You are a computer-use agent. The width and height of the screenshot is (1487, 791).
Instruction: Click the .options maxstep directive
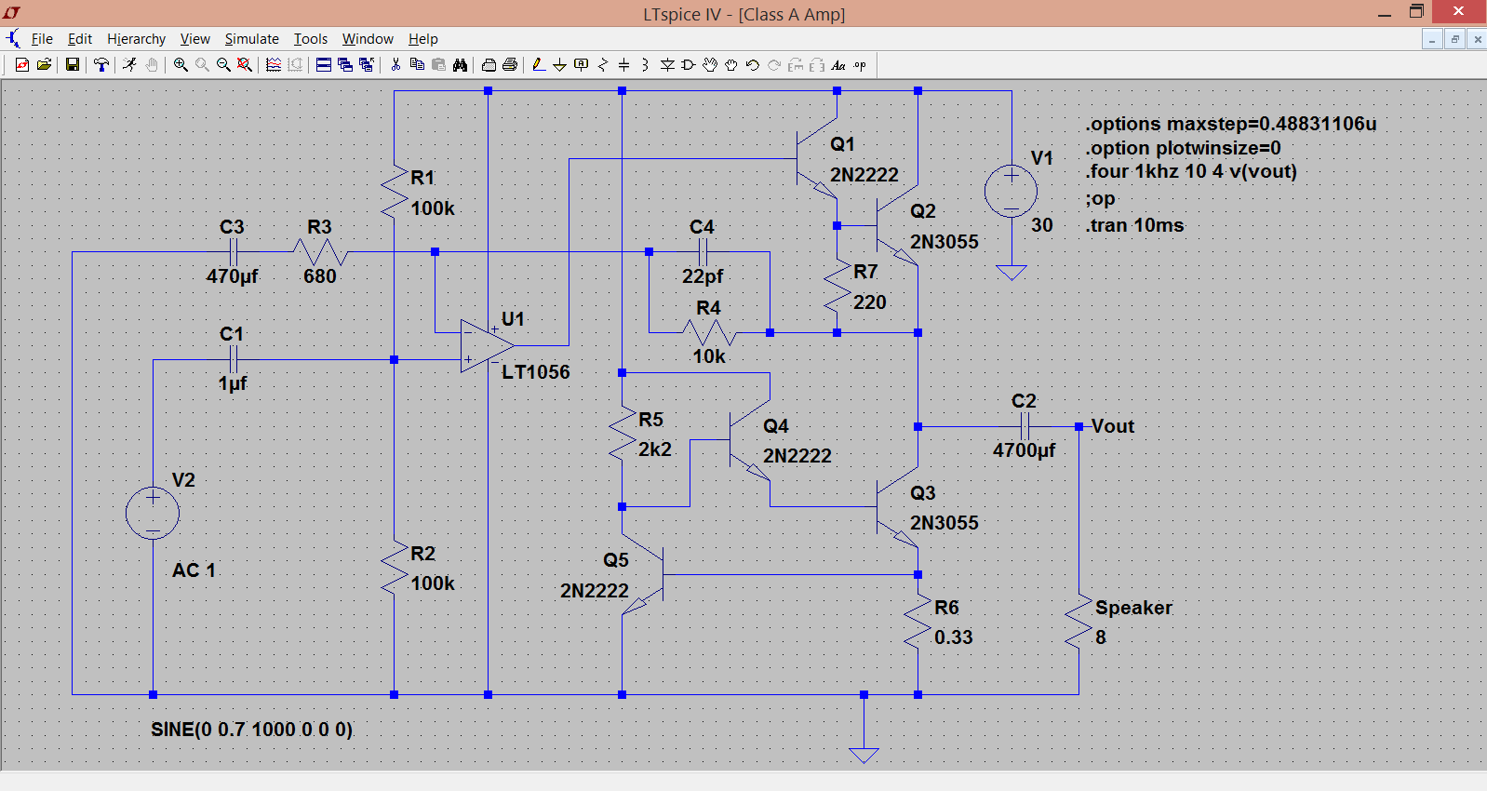pos(1230,124)
